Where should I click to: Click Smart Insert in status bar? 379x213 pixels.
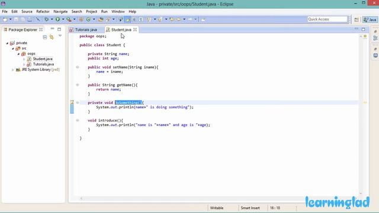tap(250, 208)
